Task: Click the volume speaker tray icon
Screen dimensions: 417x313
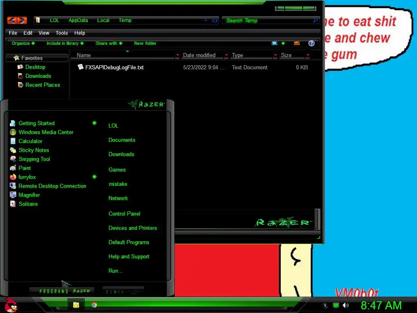Action: point(345,305)
